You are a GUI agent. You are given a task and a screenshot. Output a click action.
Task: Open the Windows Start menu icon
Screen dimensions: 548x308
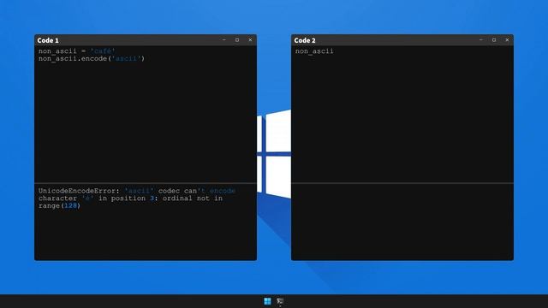coord(267,301)
